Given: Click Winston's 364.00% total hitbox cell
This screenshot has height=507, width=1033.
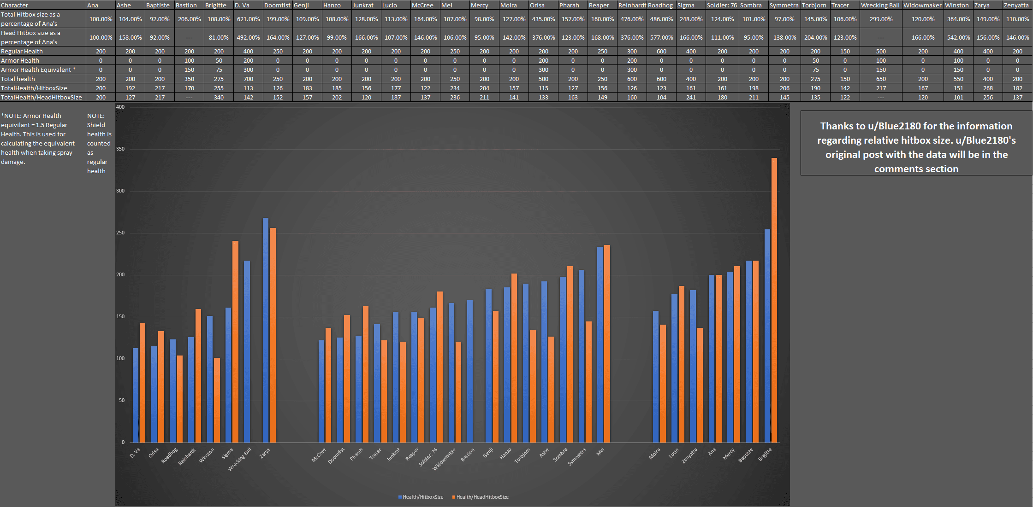Looking at the screenshot, I should pyautogui.click(x=958, y=19).
